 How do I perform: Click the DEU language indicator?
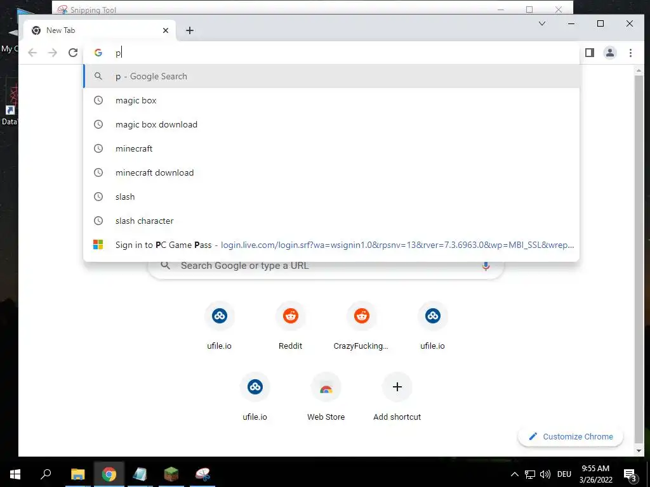(x=564, y=474)
